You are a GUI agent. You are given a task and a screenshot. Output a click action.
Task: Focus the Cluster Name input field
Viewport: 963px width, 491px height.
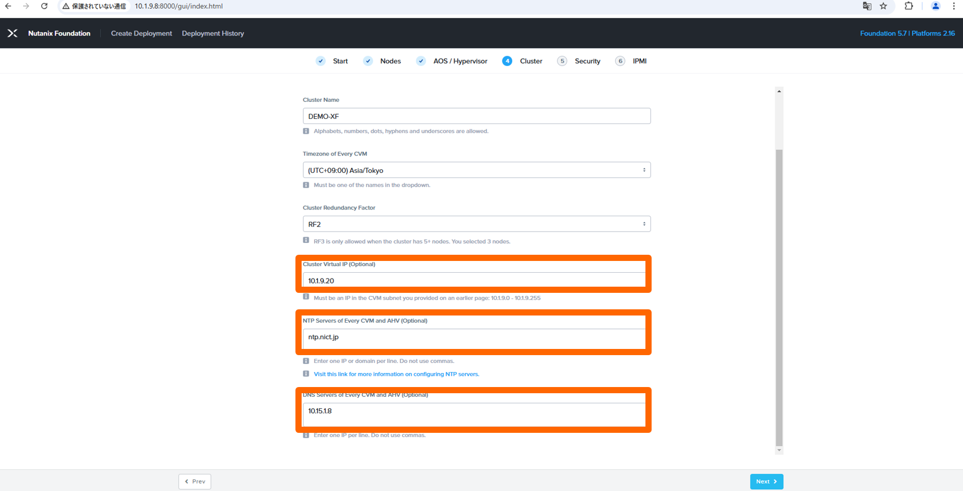tap(476, 116)
